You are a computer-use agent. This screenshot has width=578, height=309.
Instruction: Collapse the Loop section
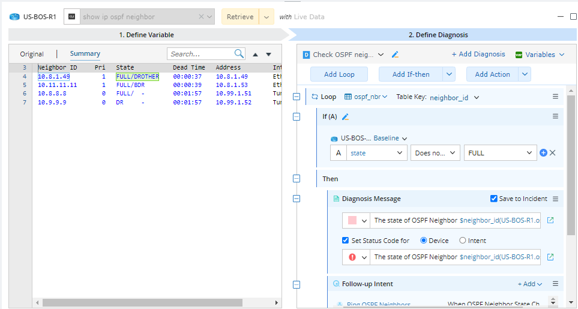click(296, 97)
